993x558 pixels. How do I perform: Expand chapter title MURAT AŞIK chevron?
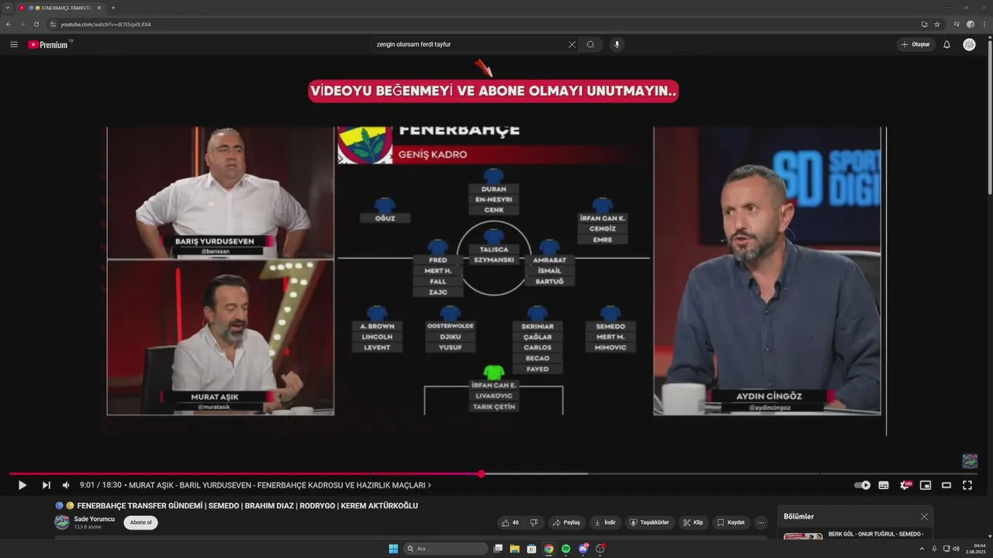[x=430, y=485]
